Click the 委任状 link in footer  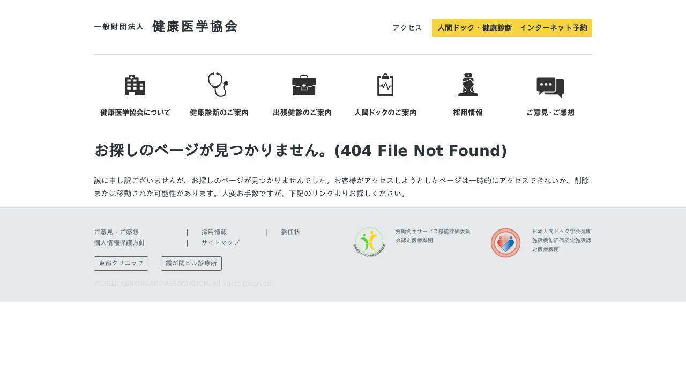click(290, 232)
